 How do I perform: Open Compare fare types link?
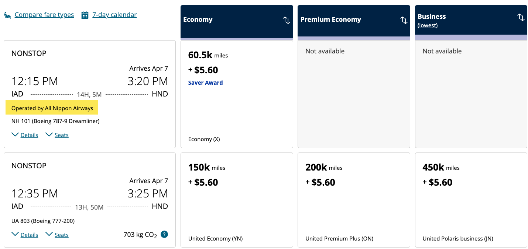coord(44,15)
